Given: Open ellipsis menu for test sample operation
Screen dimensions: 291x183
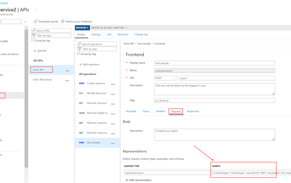Looking at the screenshot, I should pyautogui.click(x=113, y=144).
